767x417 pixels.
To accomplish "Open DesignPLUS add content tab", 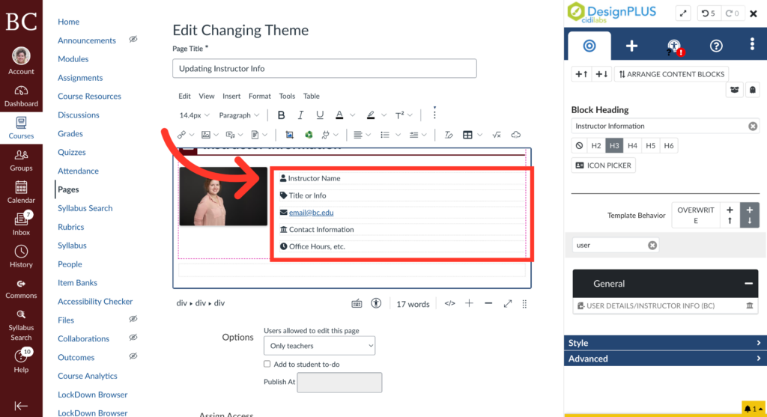I will (631, 46).
